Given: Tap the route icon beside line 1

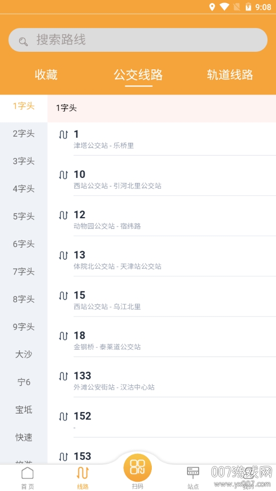Looking at the screenshot, I should click(63, 135).
